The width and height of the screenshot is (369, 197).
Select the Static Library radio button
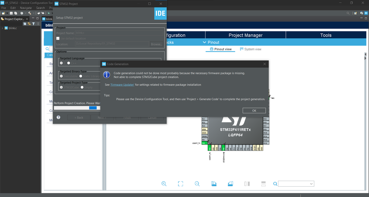81,76
